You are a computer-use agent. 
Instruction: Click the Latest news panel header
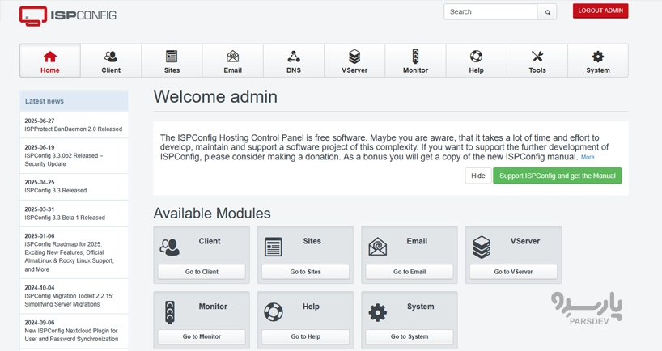pyautogui.click(x=74, y=101)
